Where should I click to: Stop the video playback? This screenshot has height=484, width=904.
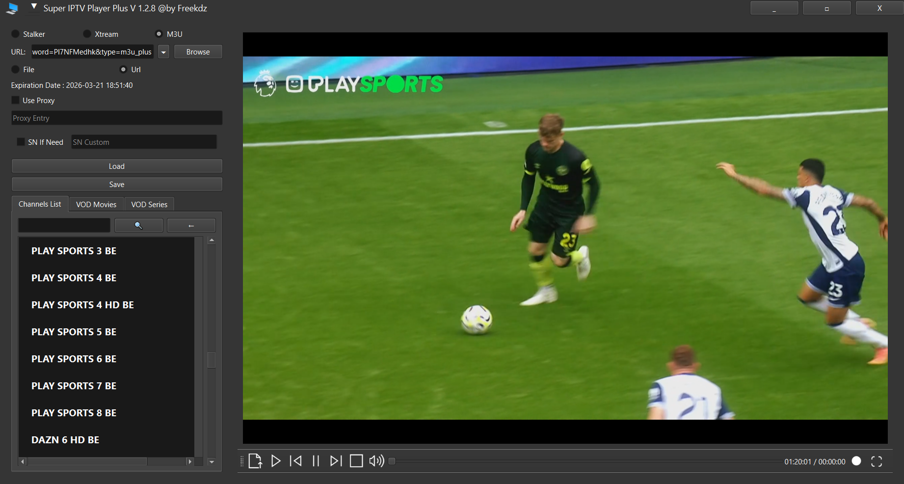356,461
